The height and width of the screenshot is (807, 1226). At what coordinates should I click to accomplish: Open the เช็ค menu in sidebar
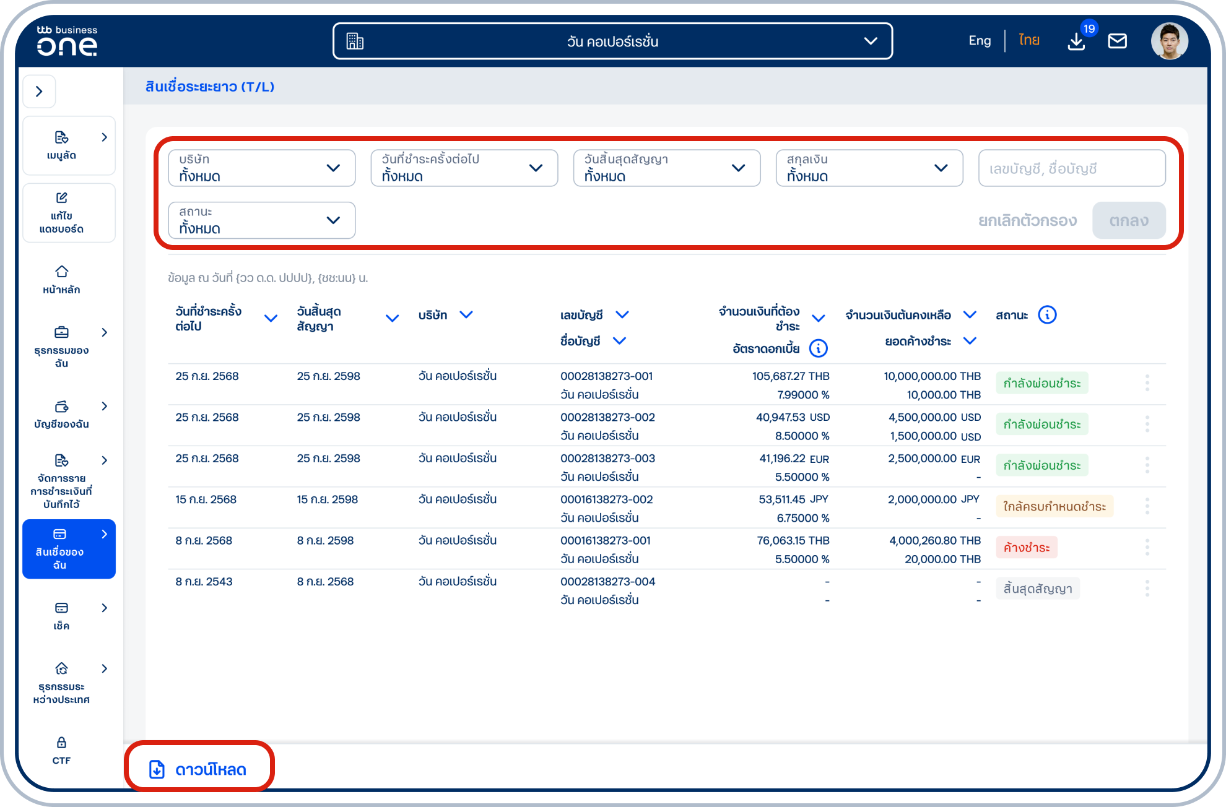click(61, 615)
